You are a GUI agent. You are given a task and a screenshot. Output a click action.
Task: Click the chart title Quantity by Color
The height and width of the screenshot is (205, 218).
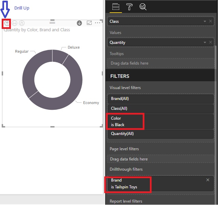37,30
